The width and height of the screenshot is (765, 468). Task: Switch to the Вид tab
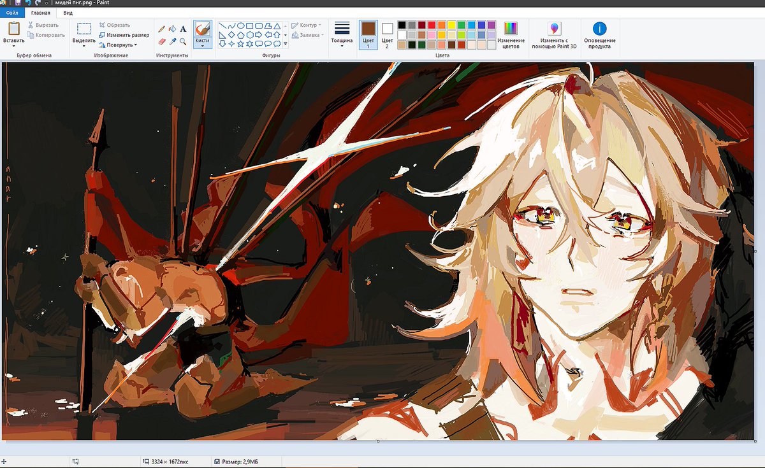pyautogui.click(x=68, y=13)
